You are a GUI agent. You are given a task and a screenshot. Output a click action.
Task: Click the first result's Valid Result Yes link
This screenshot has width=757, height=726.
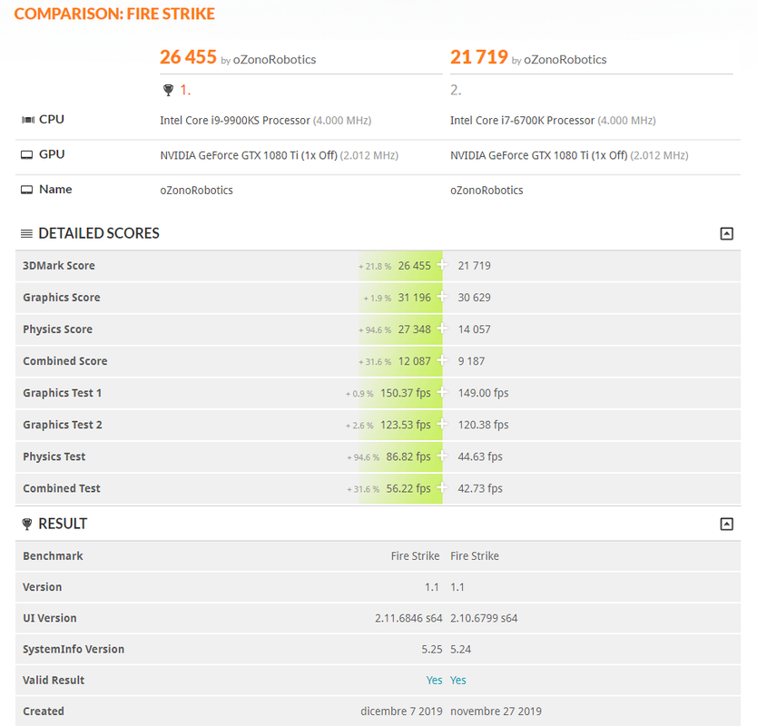coord(434,680)
